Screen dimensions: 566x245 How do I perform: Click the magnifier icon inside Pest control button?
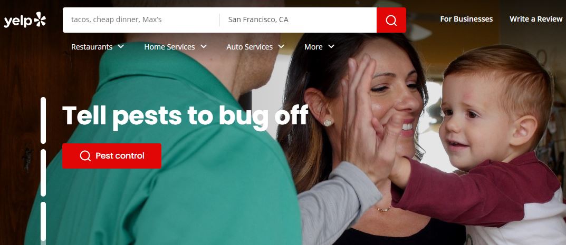click(85, 156)
